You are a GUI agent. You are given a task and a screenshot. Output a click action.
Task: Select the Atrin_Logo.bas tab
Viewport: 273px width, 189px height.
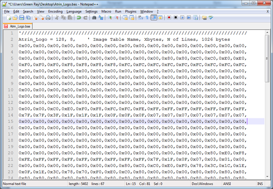point(17,26)
